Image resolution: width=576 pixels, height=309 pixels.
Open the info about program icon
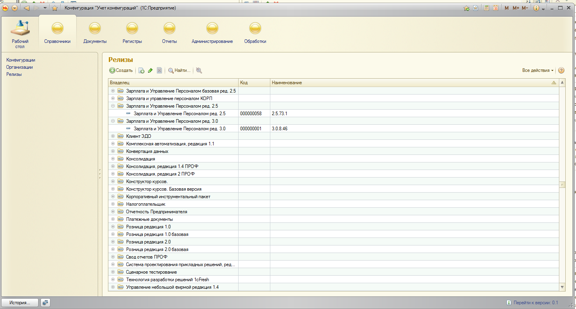click(536, 8)
